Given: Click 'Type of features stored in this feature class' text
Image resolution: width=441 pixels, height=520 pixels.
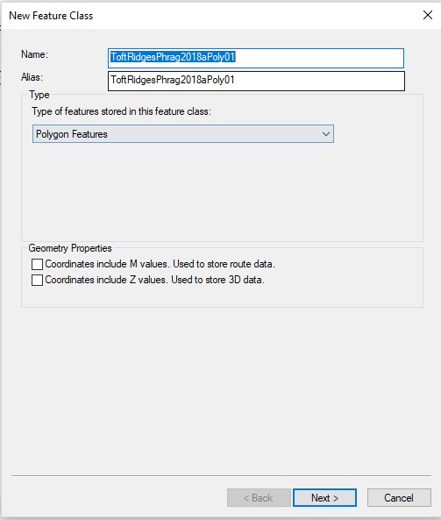Looking at the screenshot, I should click(x=121, y=111).
